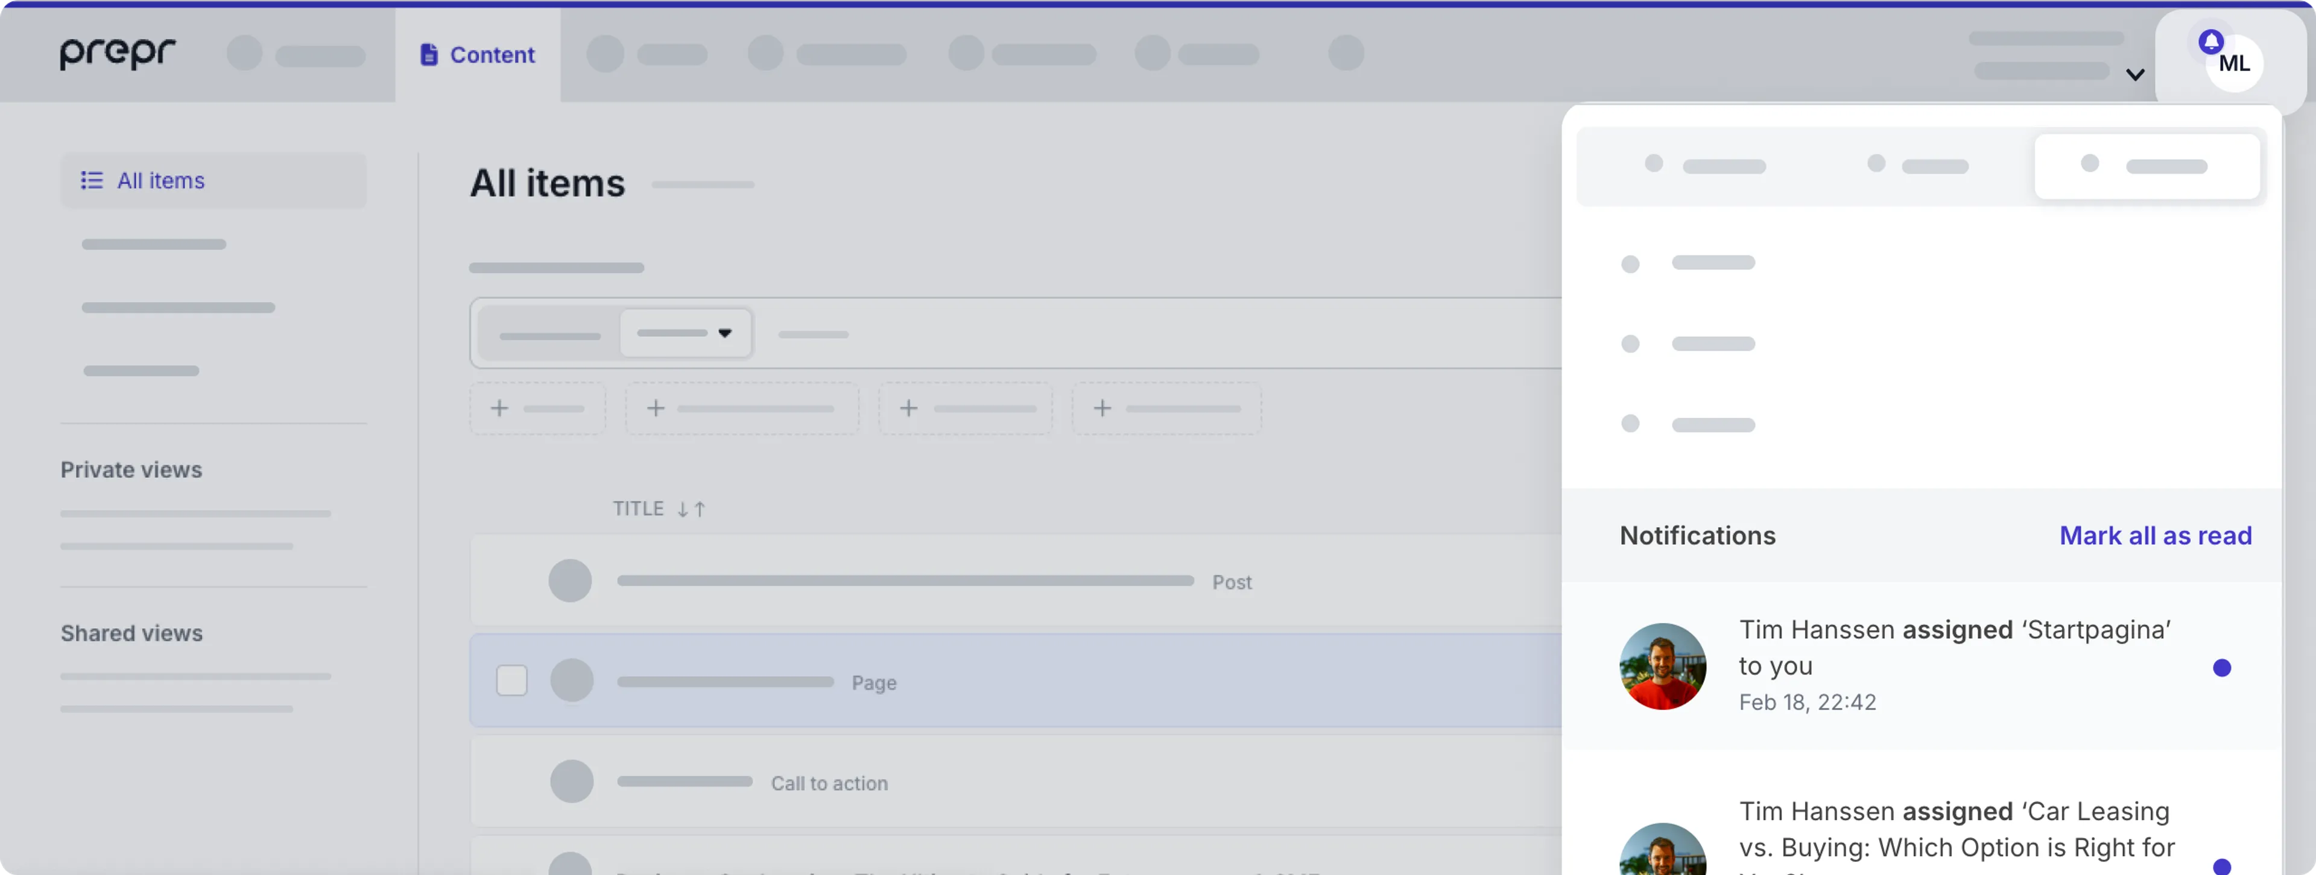Sort by TITLE column arrows
Viewport: 2316px width, 875px height.
(691, 509)
